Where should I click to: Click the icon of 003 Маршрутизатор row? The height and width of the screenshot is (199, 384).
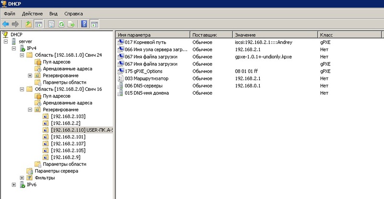(x=120, y=78)
